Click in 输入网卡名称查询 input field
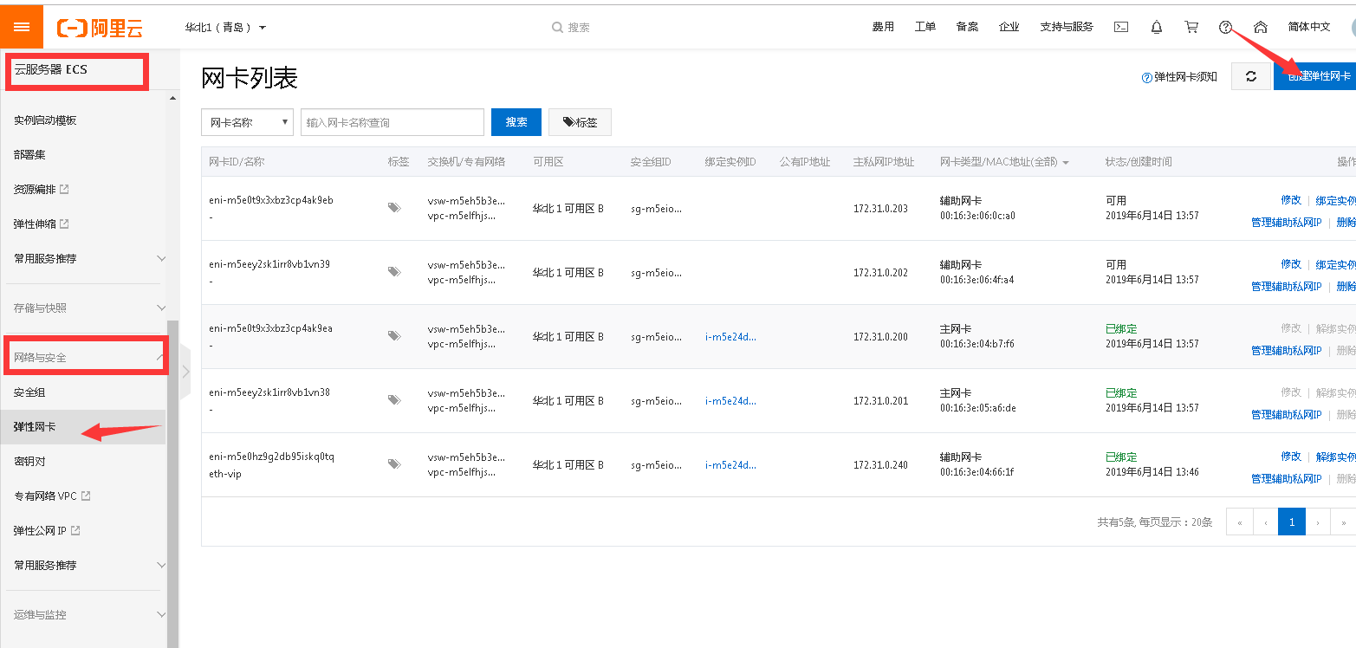The image size is (1356, 648). [393, 122]
